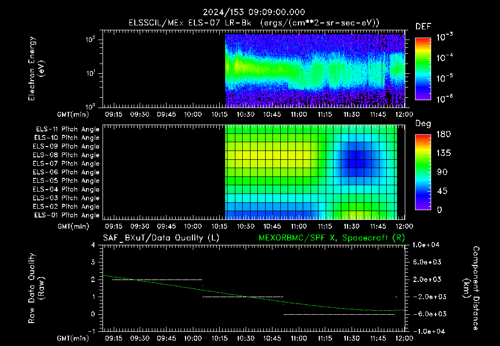This screenshot has width=500, height=346.
Task: Select the ELS-02 Pitch Angle row label
Action: tap(66, 207)
